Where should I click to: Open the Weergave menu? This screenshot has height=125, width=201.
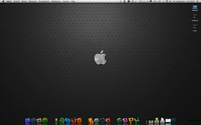pyautogui.click(x=33, y=1)
